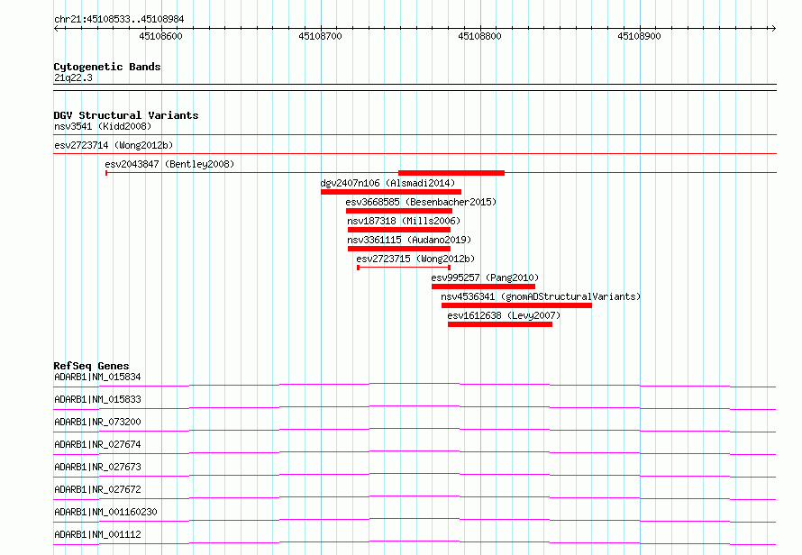The image size is (802, 555).
Task: Open the esv2723715 (Wong2012b) variant label
Action: [x=415, y=259]
